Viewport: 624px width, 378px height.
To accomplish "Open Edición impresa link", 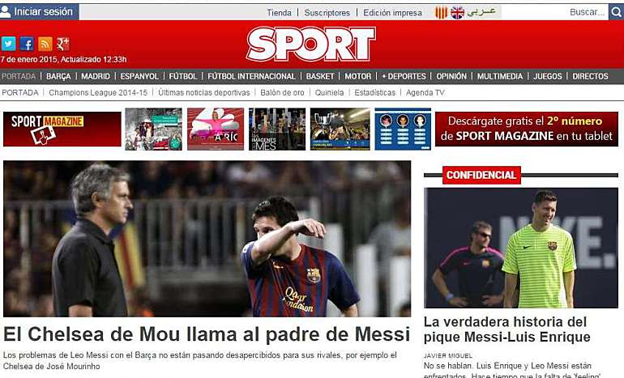I will tap(392, 13).
